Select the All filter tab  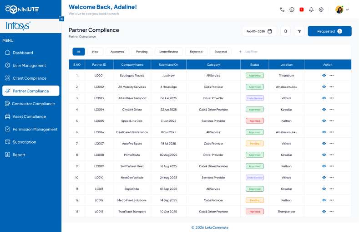pyautogui.click(x=79, y=52)
